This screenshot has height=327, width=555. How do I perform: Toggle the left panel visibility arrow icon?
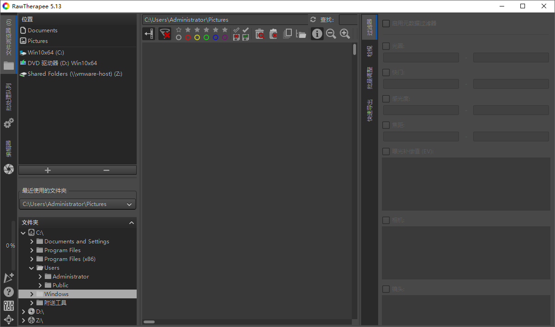tap(149, 33)
